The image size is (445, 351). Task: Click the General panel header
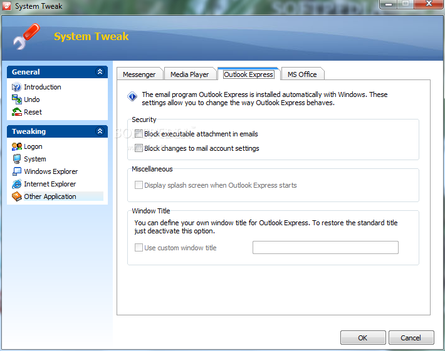point(57,72)
